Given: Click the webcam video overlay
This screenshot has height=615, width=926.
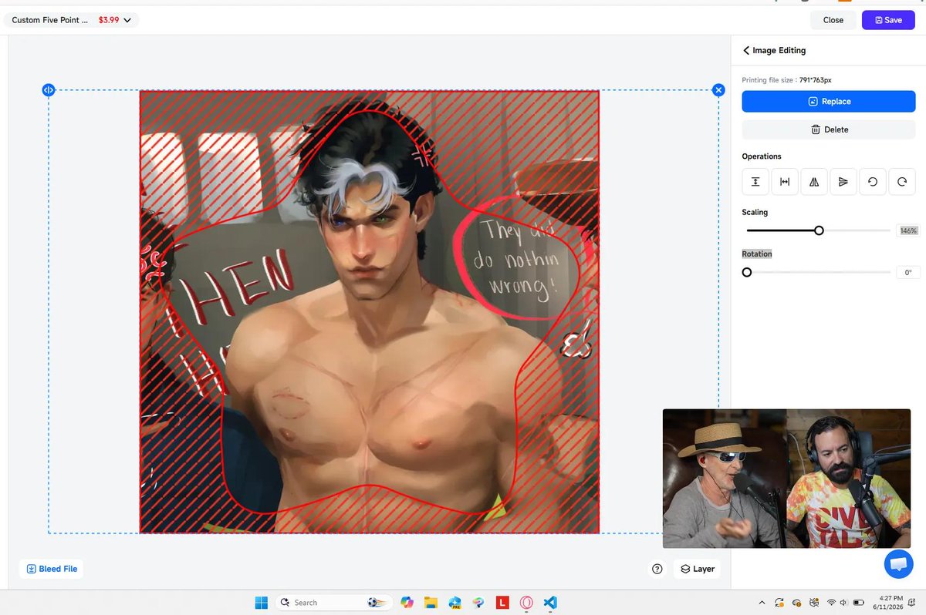Looking at the screenshot, I should [786, 478].
